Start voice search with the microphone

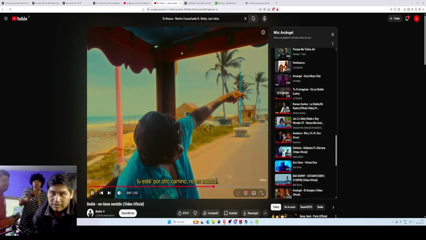(x=264, y=19)
